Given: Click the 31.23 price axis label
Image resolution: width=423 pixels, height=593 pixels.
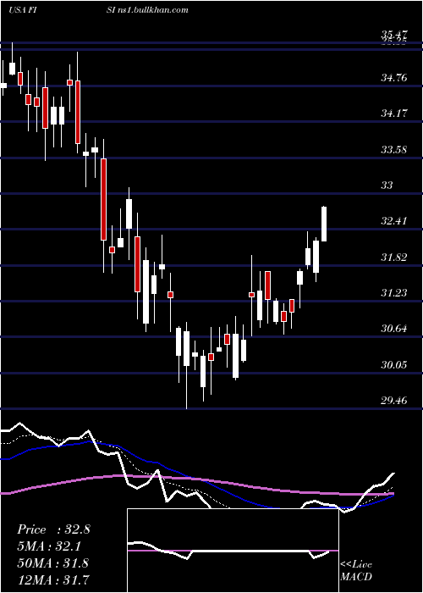Looking at the screenshot, I should click(x=394, y=293).
